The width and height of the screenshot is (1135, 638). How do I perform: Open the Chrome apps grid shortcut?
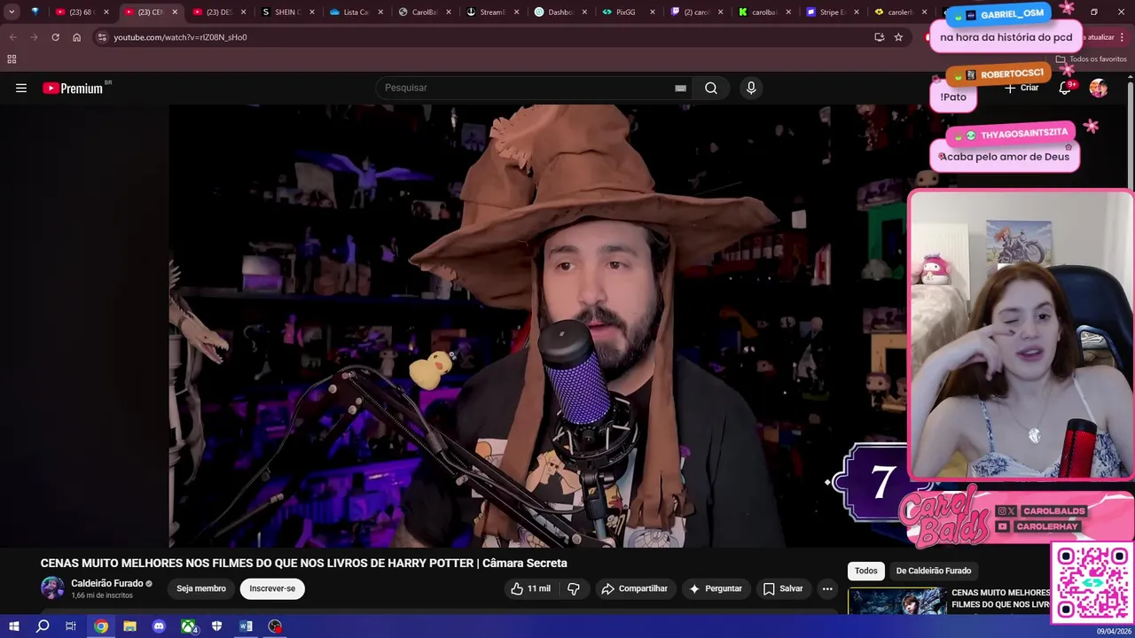[12, 59]
